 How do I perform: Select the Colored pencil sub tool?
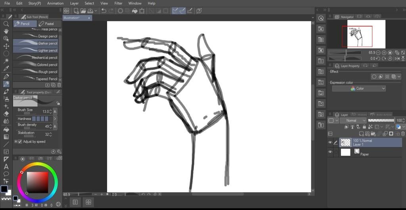click(36, 64)
